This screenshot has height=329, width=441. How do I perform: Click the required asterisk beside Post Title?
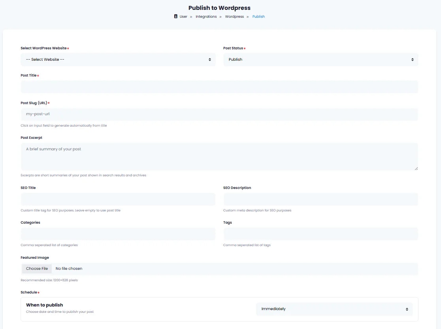(x=39, y=75)
